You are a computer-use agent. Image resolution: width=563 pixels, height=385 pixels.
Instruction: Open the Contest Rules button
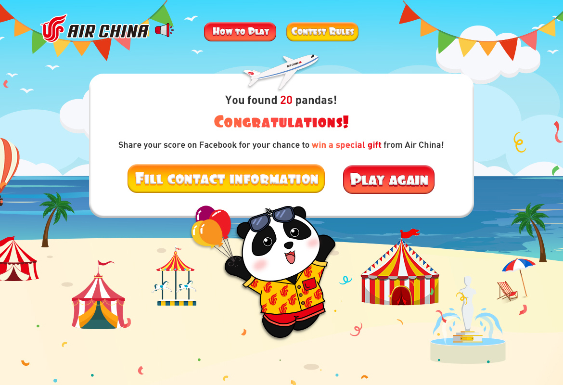click(x=322, y=32)
